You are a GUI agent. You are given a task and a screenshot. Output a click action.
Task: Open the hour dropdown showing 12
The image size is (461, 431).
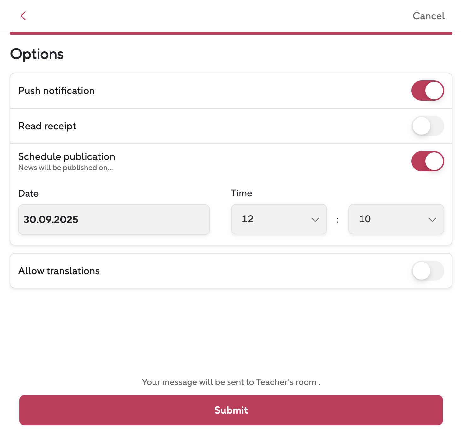click(x=279, y=219)
